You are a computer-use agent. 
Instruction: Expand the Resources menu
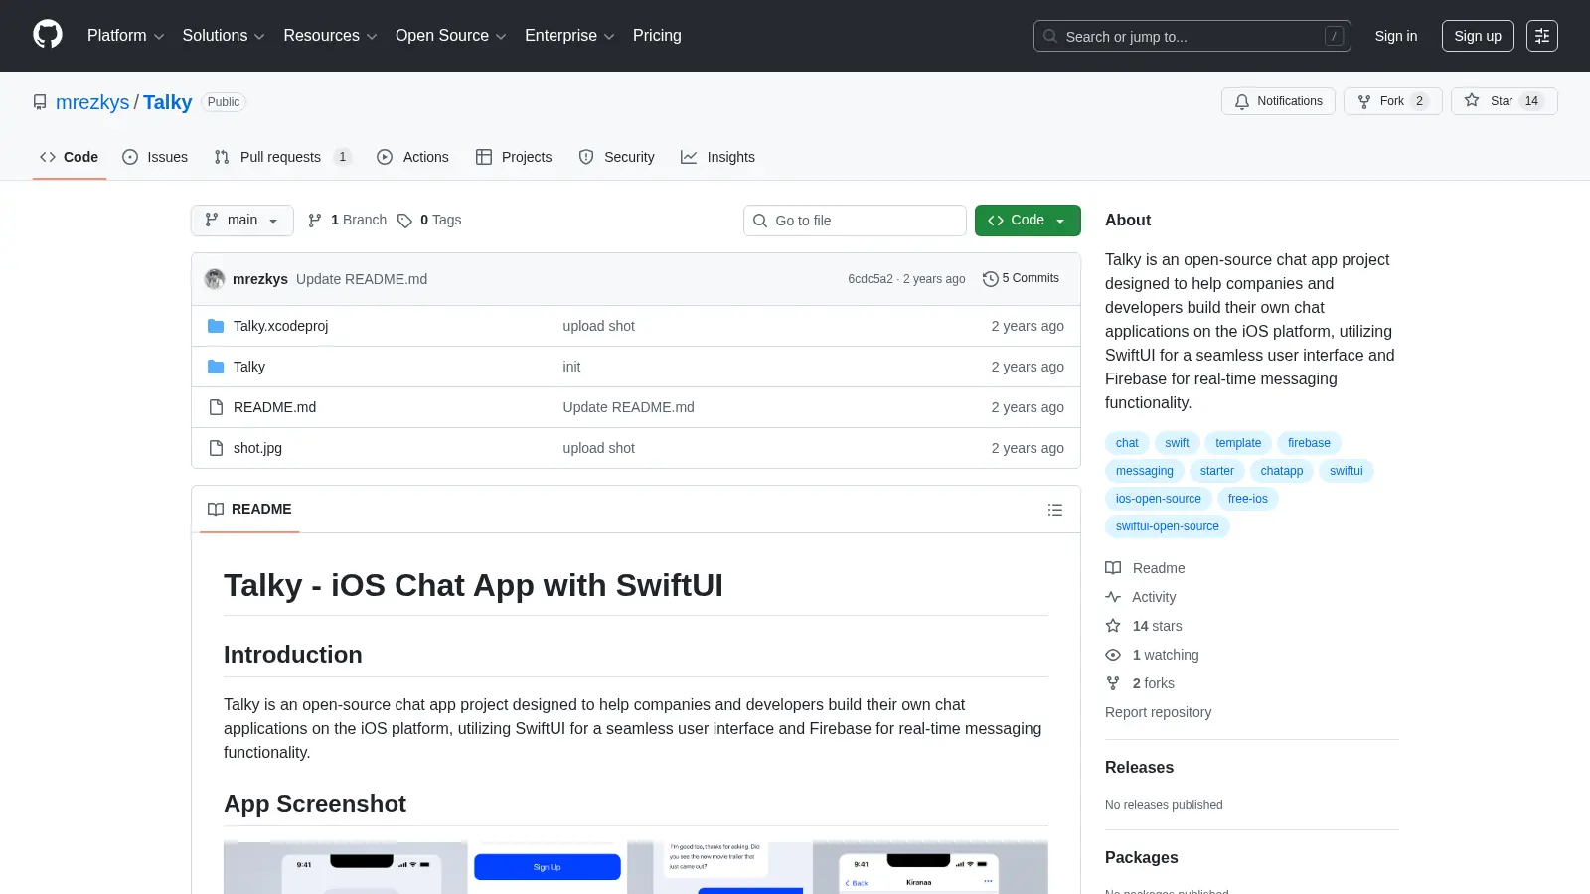pyautogui.click(x=330, y=36)
